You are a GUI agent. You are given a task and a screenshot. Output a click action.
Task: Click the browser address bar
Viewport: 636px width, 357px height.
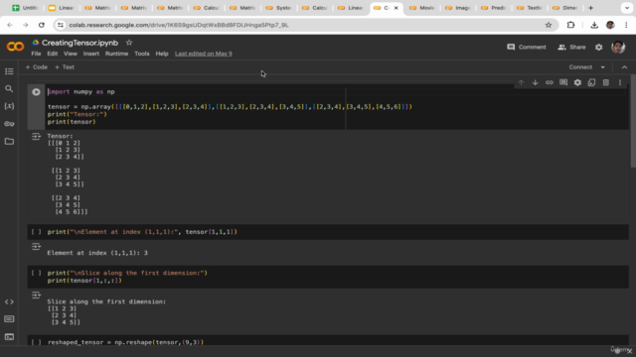(x=304, y=25)
